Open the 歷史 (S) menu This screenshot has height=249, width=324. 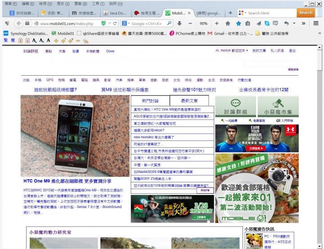pyautogui.click(x=63, y=4)
